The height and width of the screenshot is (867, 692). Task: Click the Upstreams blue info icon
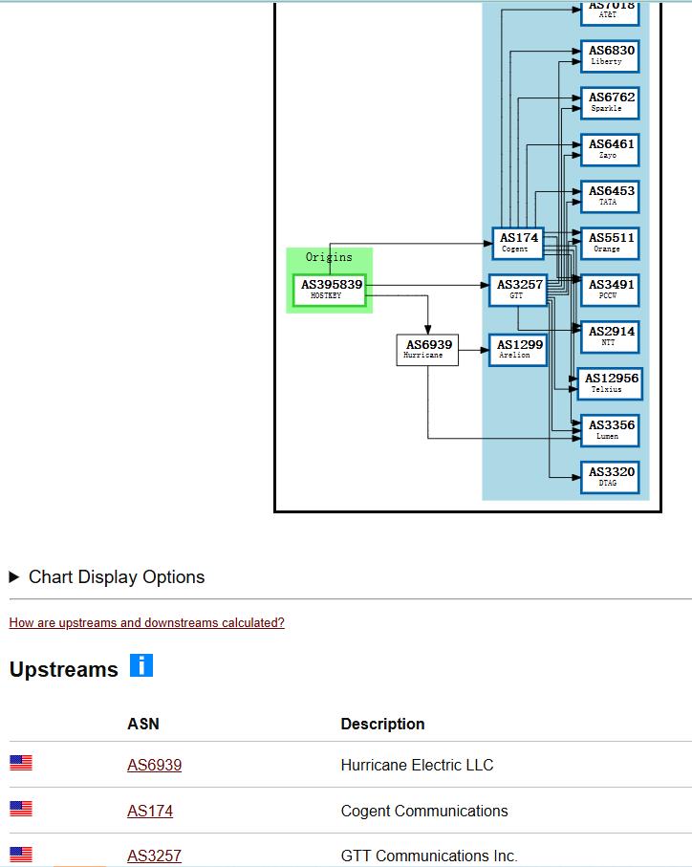[141, 665]
